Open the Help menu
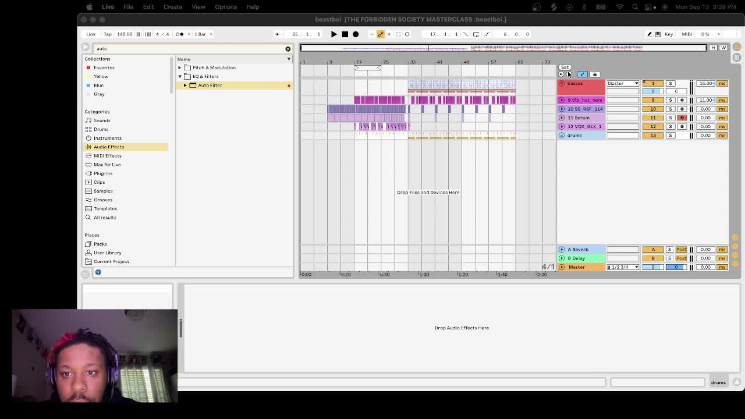Viewport: 745px width, 419px height. [253, 7]
